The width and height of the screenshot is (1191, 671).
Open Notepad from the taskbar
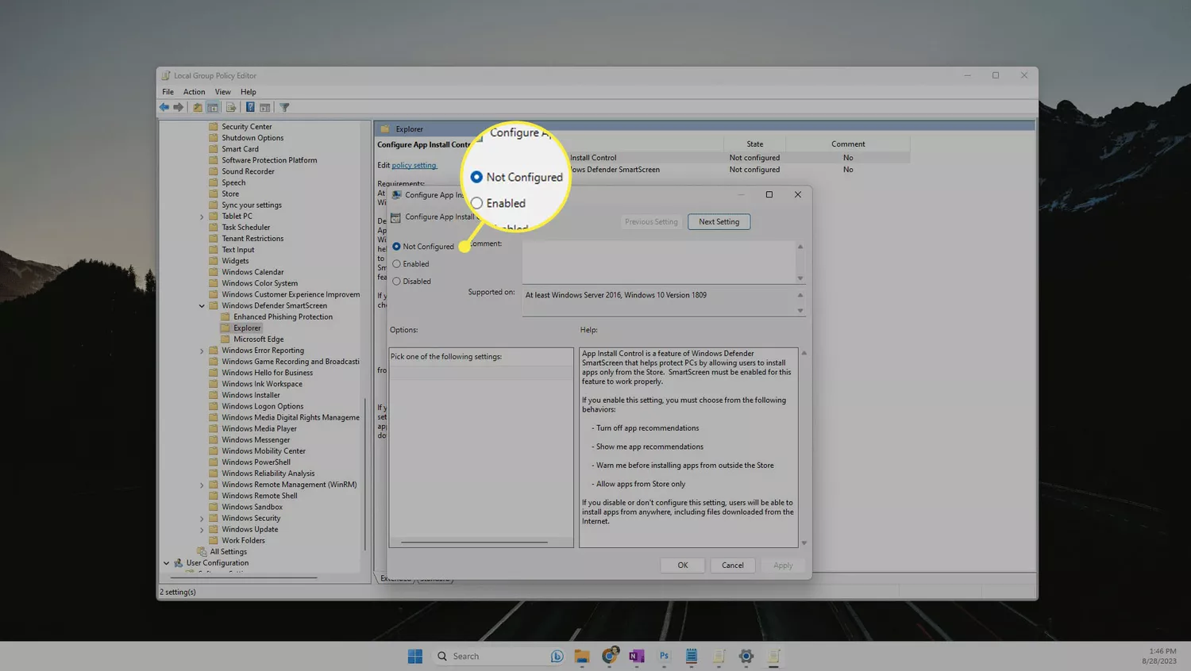coord(692,656)
